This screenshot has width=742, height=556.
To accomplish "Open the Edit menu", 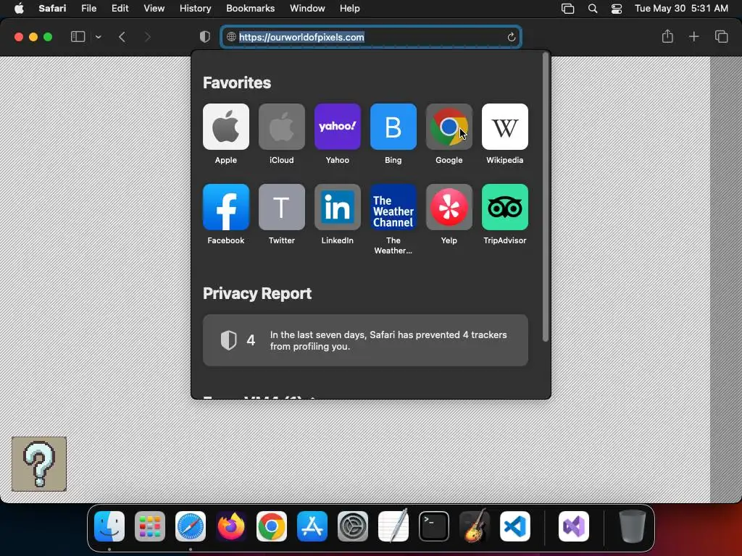I will pos(120,9).
